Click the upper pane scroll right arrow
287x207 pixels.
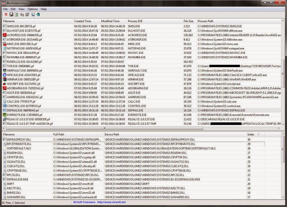(x=279, y=128)
